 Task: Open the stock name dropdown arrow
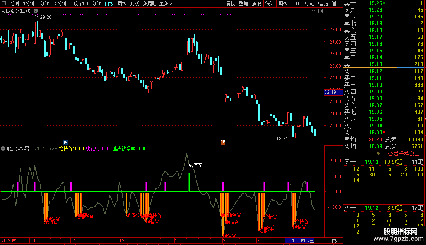pyautogui.click(x=36, y=11)
